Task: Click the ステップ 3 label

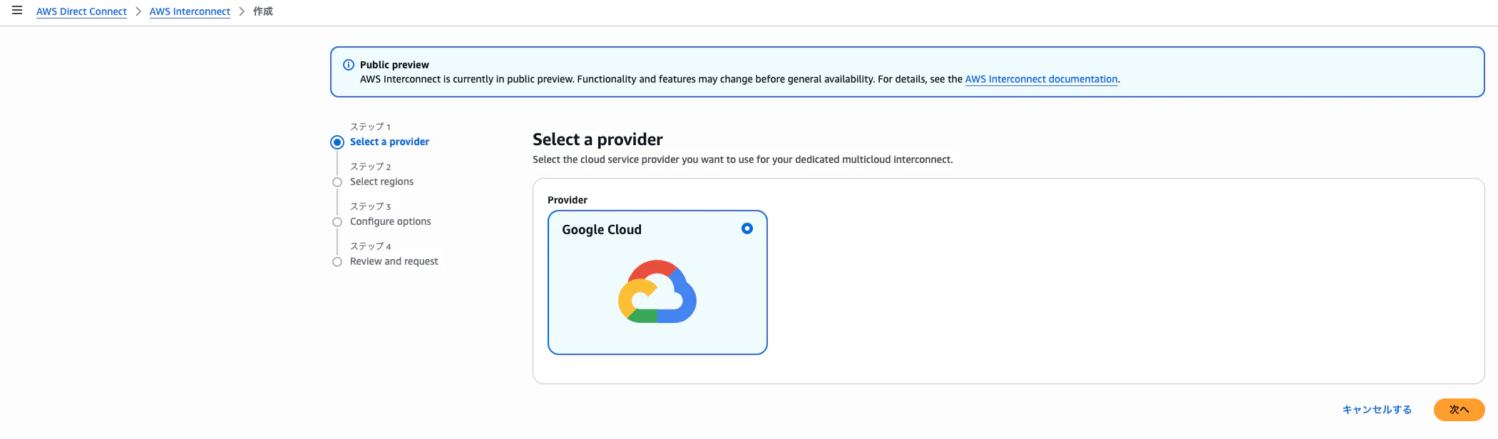Action: (370, 206)
